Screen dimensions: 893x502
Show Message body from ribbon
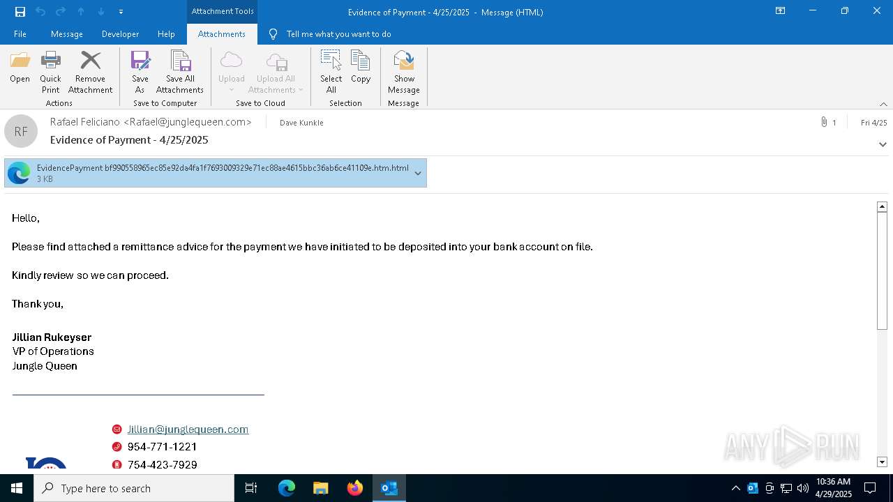pos(404,73)
